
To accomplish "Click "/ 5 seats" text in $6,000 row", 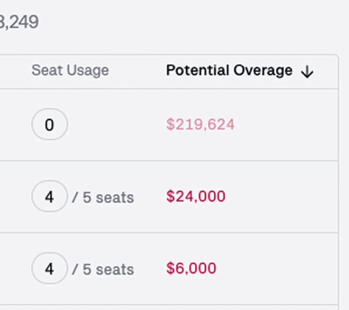I will (103, 269).
